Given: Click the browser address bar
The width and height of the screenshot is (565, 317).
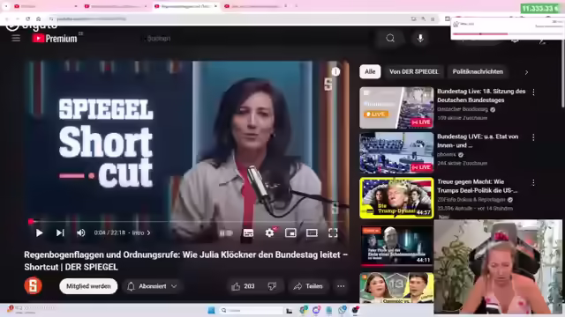Looking at the screenshot, I should 230,18.
